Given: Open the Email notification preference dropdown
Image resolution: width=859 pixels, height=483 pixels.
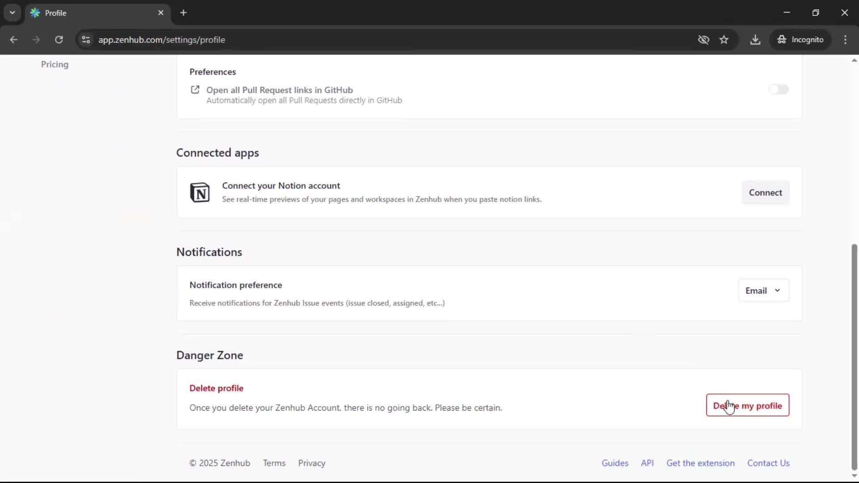Looking at the screenshot, I should pos(763,290).
